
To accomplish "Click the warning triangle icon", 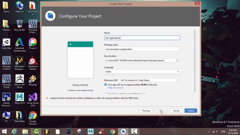I will [x=47, y=98].
